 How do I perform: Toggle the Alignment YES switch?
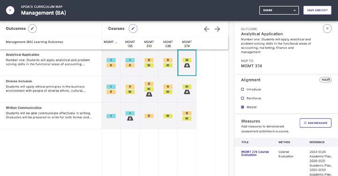click(x=325, y=80)
